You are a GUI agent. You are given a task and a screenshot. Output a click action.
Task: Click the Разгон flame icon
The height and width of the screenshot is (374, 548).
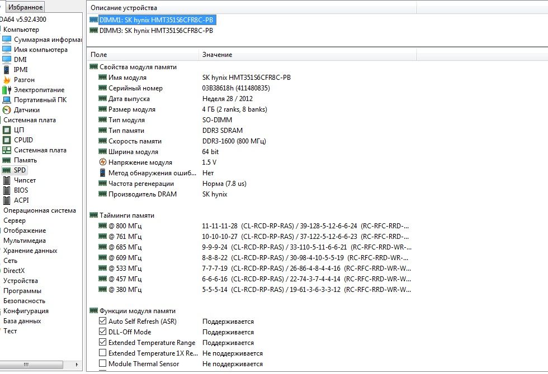pos(7,80)
